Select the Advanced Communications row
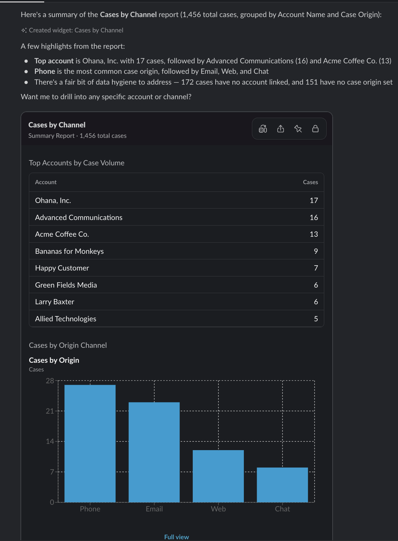The height and width of the screenshot is (541, 398). 176,217
